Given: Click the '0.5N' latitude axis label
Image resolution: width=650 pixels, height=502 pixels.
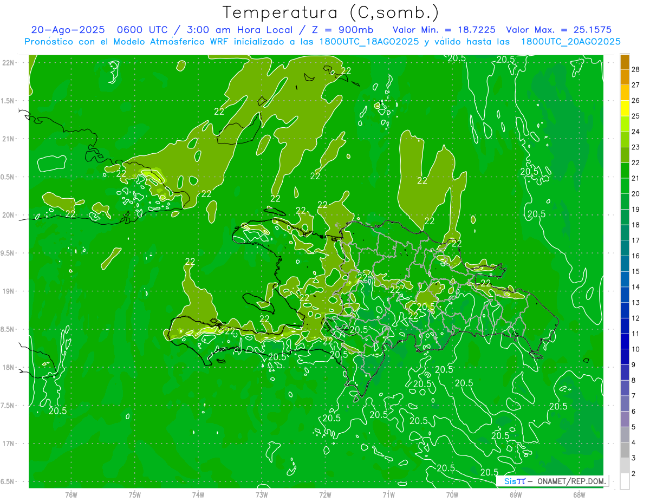Looking at the screenshot, I should [x=8, y=177].
